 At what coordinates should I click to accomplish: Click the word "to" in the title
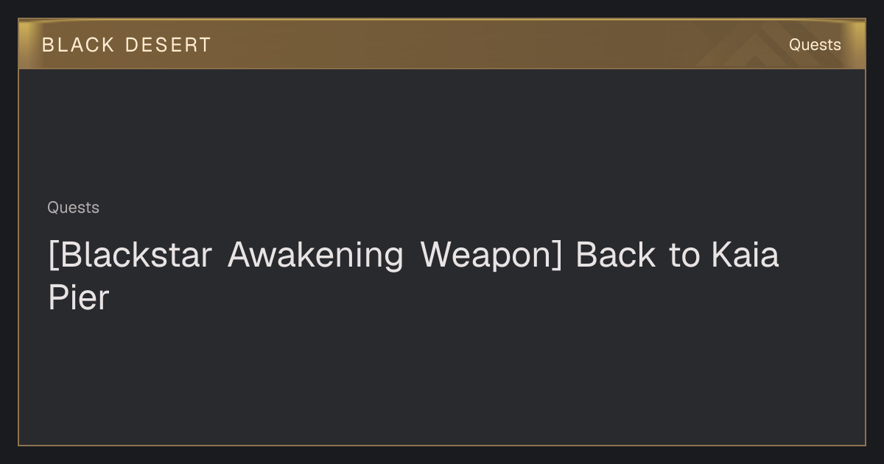click(x=683, y=256)
